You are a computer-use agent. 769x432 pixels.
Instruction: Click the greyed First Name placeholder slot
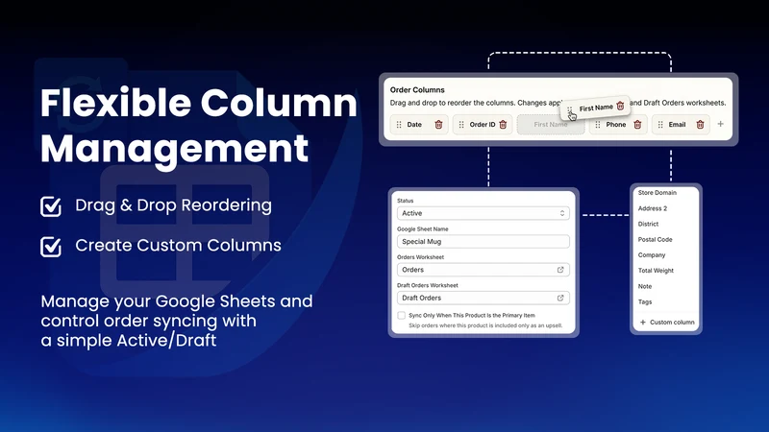[551, 125]
